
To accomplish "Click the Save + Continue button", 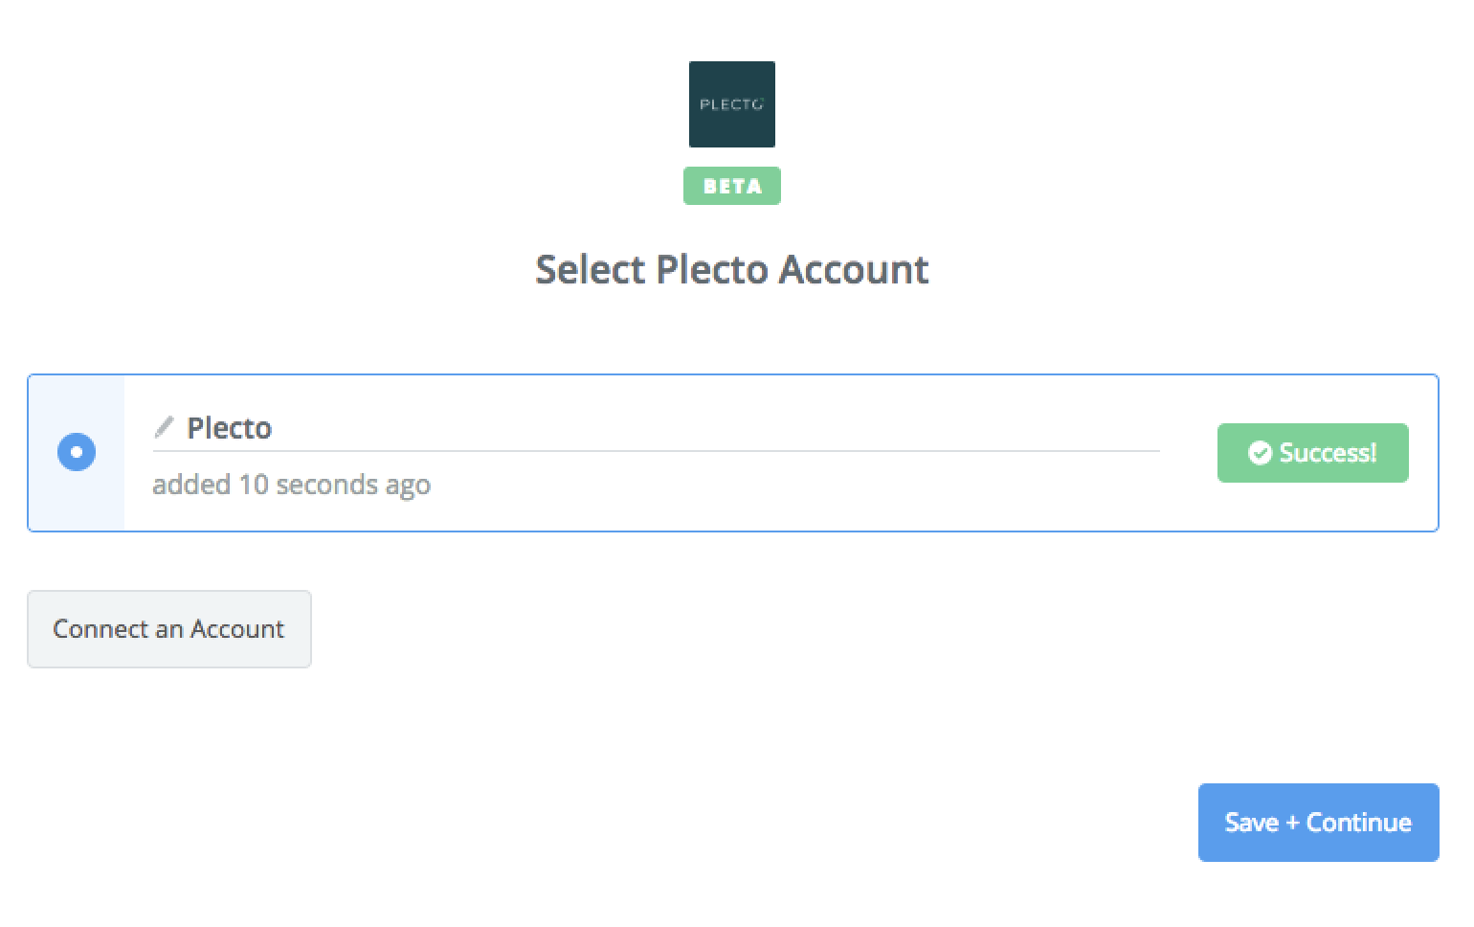I will (1319, 823).
